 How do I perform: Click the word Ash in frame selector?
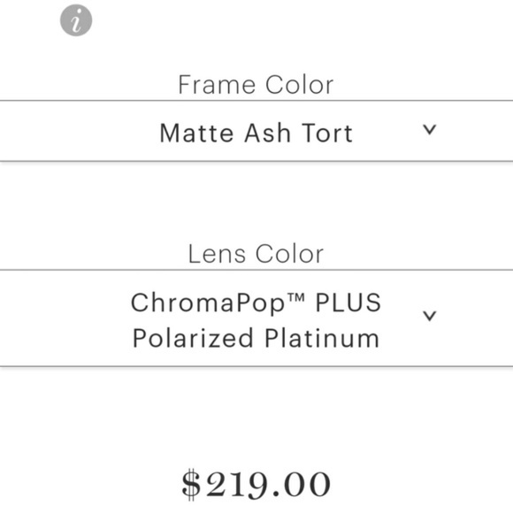click(x=268, y=133)
